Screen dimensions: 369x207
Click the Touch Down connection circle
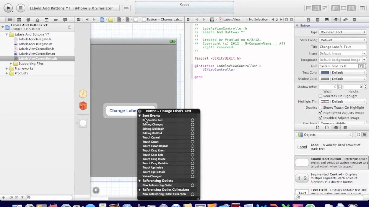(x=193, y=142)
